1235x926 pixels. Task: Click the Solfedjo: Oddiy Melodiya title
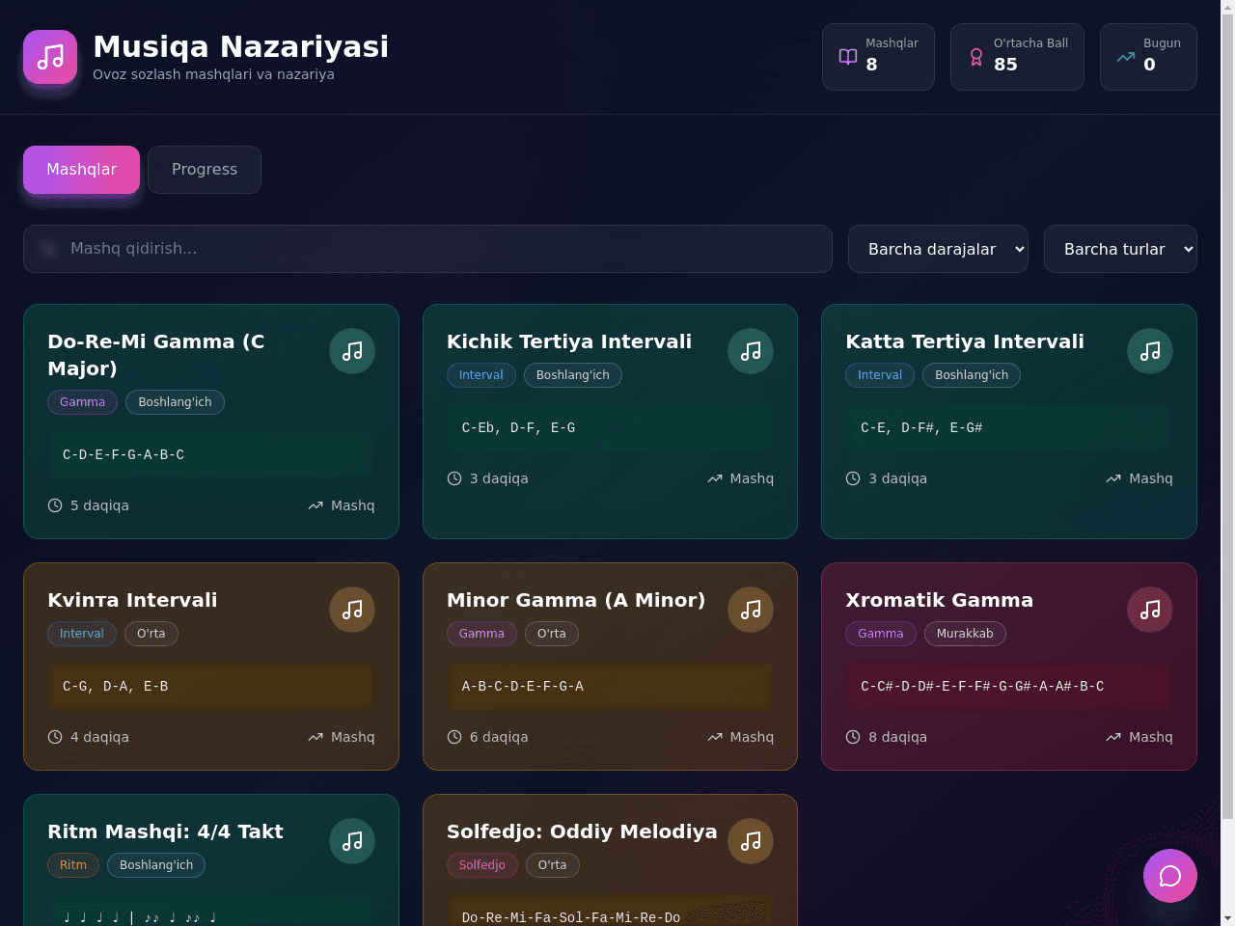click(x=582, y=831)
